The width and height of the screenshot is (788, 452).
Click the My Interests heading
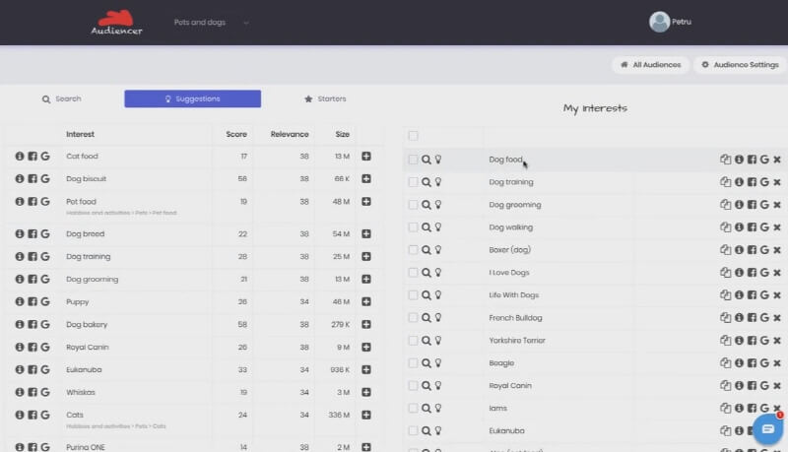pos(595,108)
